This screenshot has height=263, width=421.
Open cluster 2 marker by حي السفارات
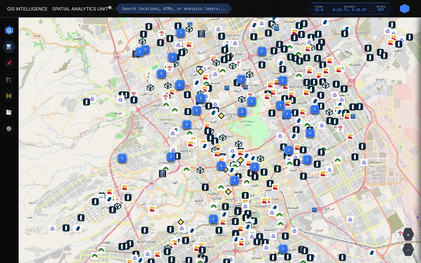[171, 157]
